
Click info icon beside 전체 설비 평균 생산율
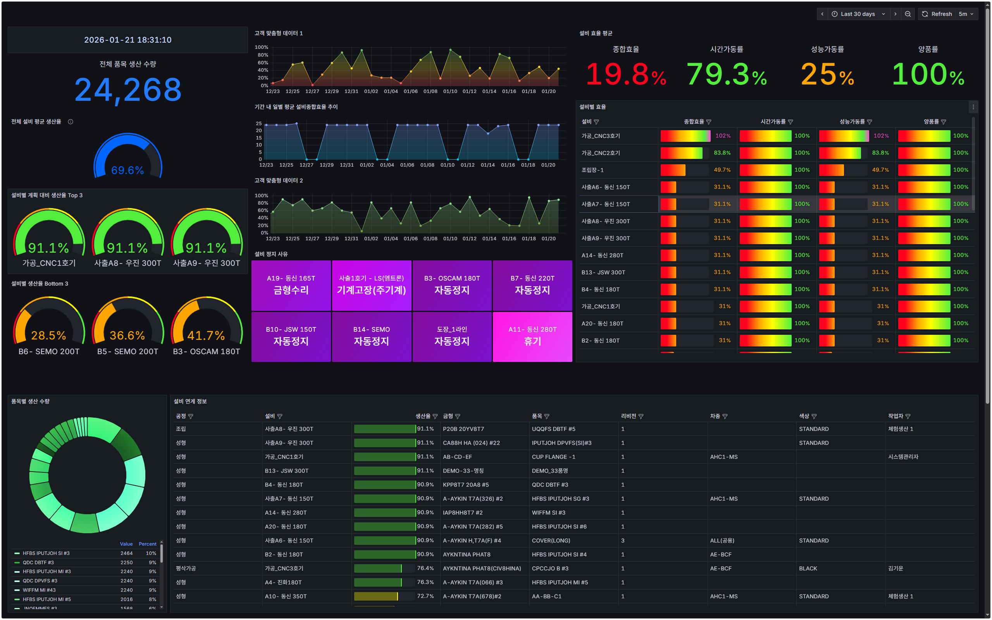tap(71, 122)
